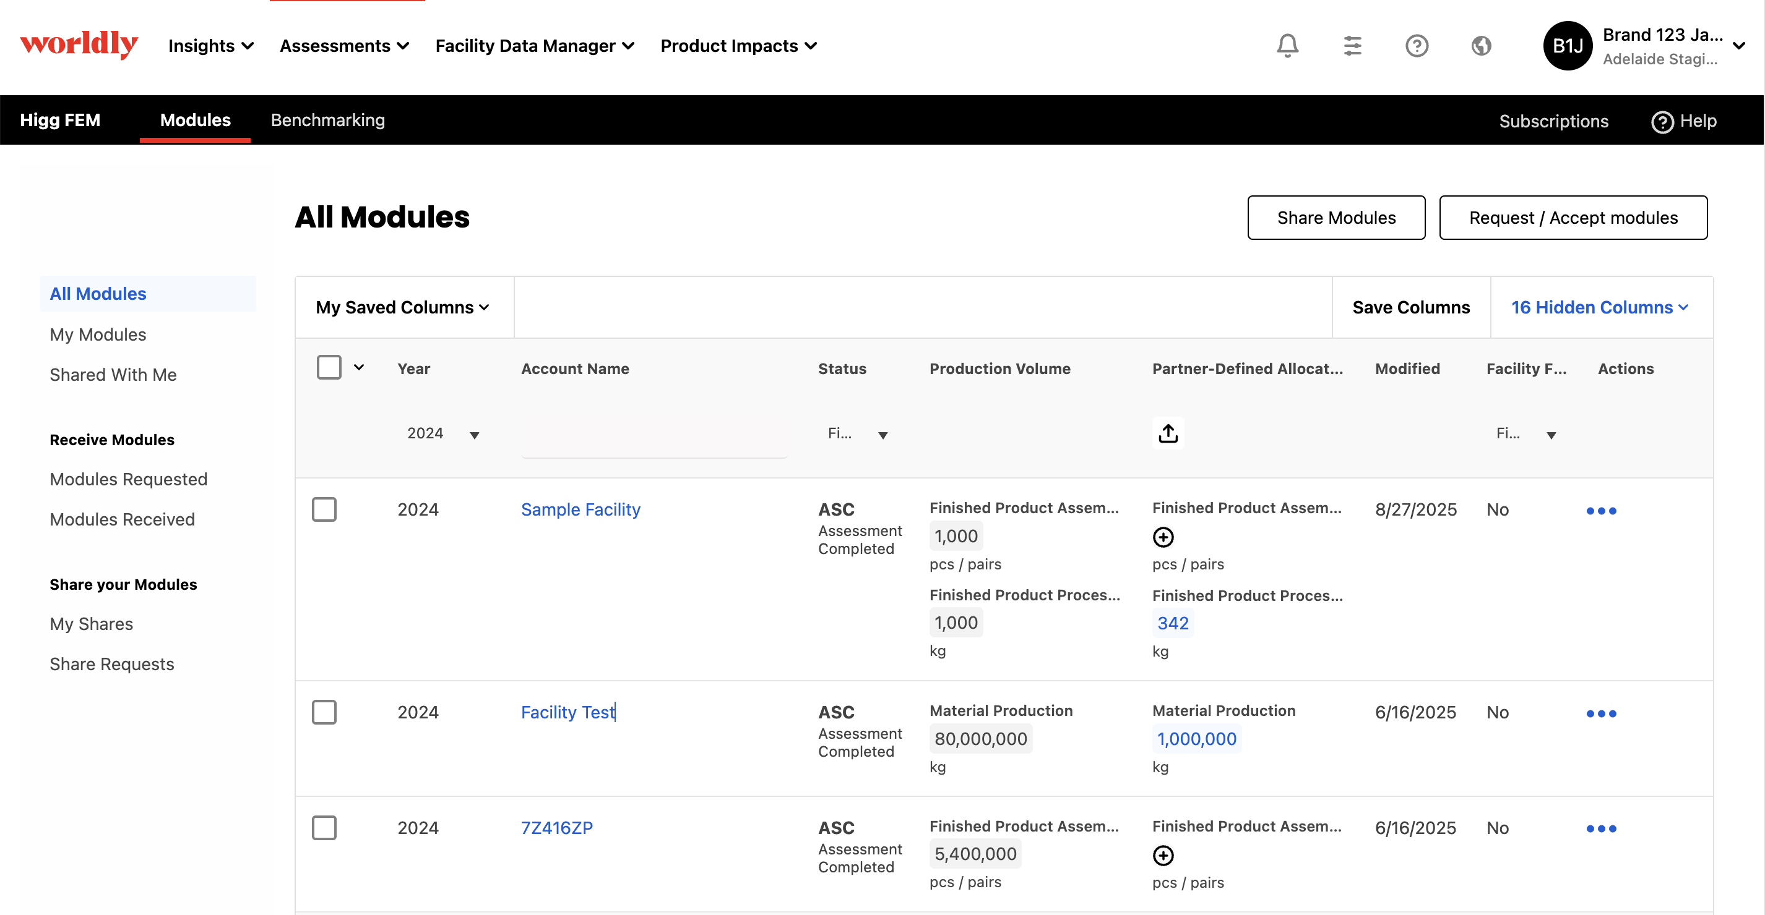Click the Save Columns button
1765x915 pixels.
pos(1411,307)
